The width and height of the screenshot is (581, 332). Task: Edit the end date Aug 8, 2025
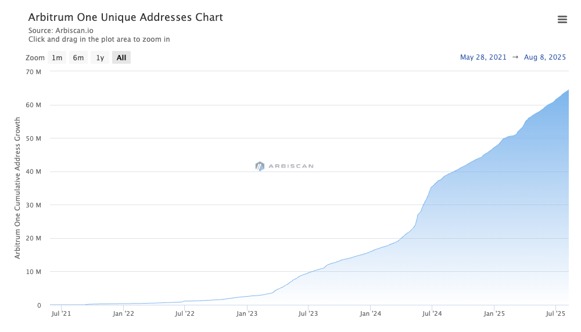(x=545, y=57)
